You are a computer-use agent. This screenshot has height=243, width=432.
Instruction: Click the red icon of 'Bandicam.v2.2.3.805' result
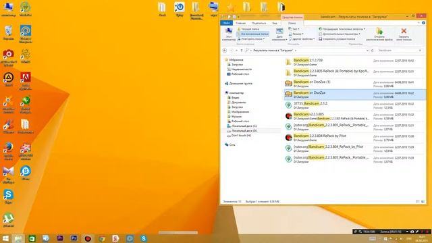[288, 115]
